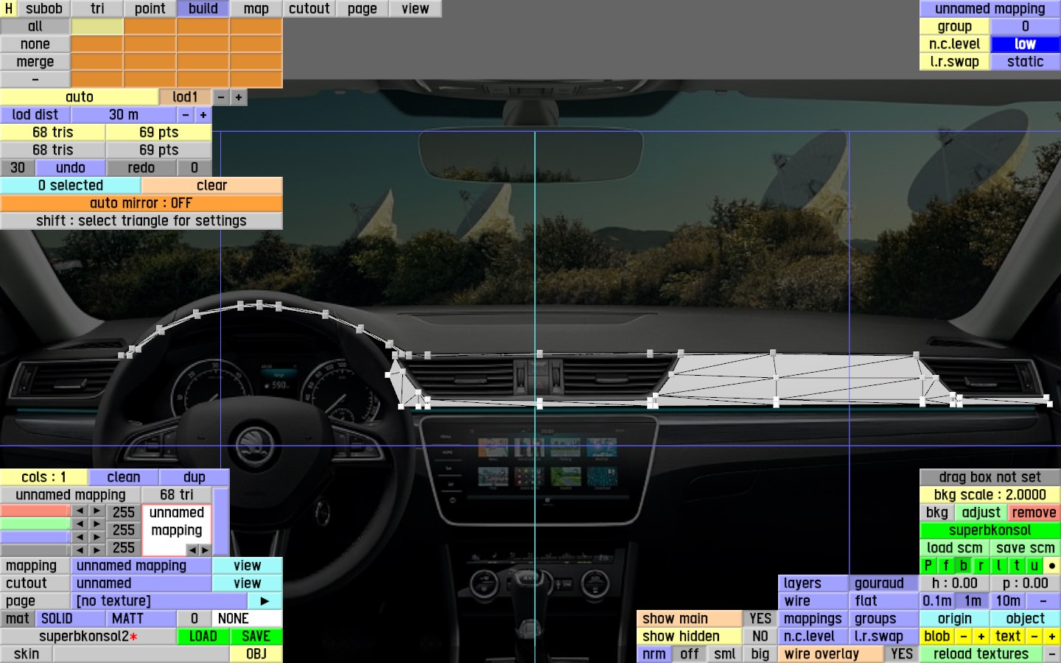
Task: Select the flat shading mode
Action: coord(884,601)
